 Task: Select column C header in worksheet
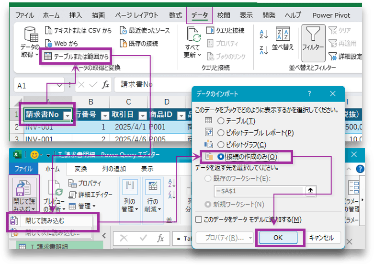pyautogui.click(x=128, y=102)
